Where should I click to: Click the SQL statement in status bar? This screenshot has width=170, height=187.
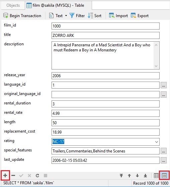point(29,183)
